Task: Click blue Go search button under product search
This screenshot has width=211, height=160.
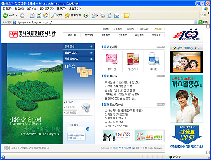Action: (x=87, y=129)
